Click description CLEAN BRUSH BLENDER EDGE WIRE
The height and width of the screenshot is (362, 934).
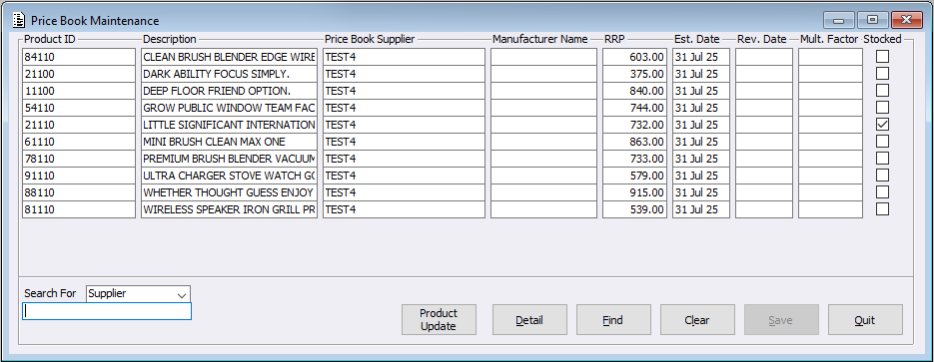point(230,57)
